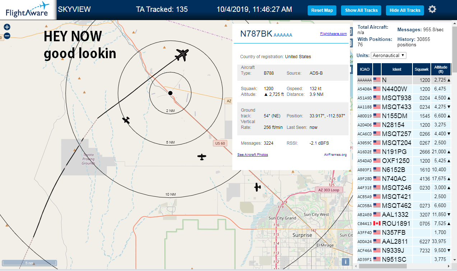Select the MSQT204 aircraft row
Screen dimensions: 457x271
404,143
